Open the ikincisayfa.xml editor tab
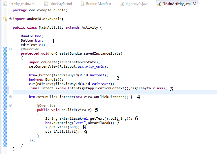Viewport: 217px width, 154px height. click(x=62, y=4)
